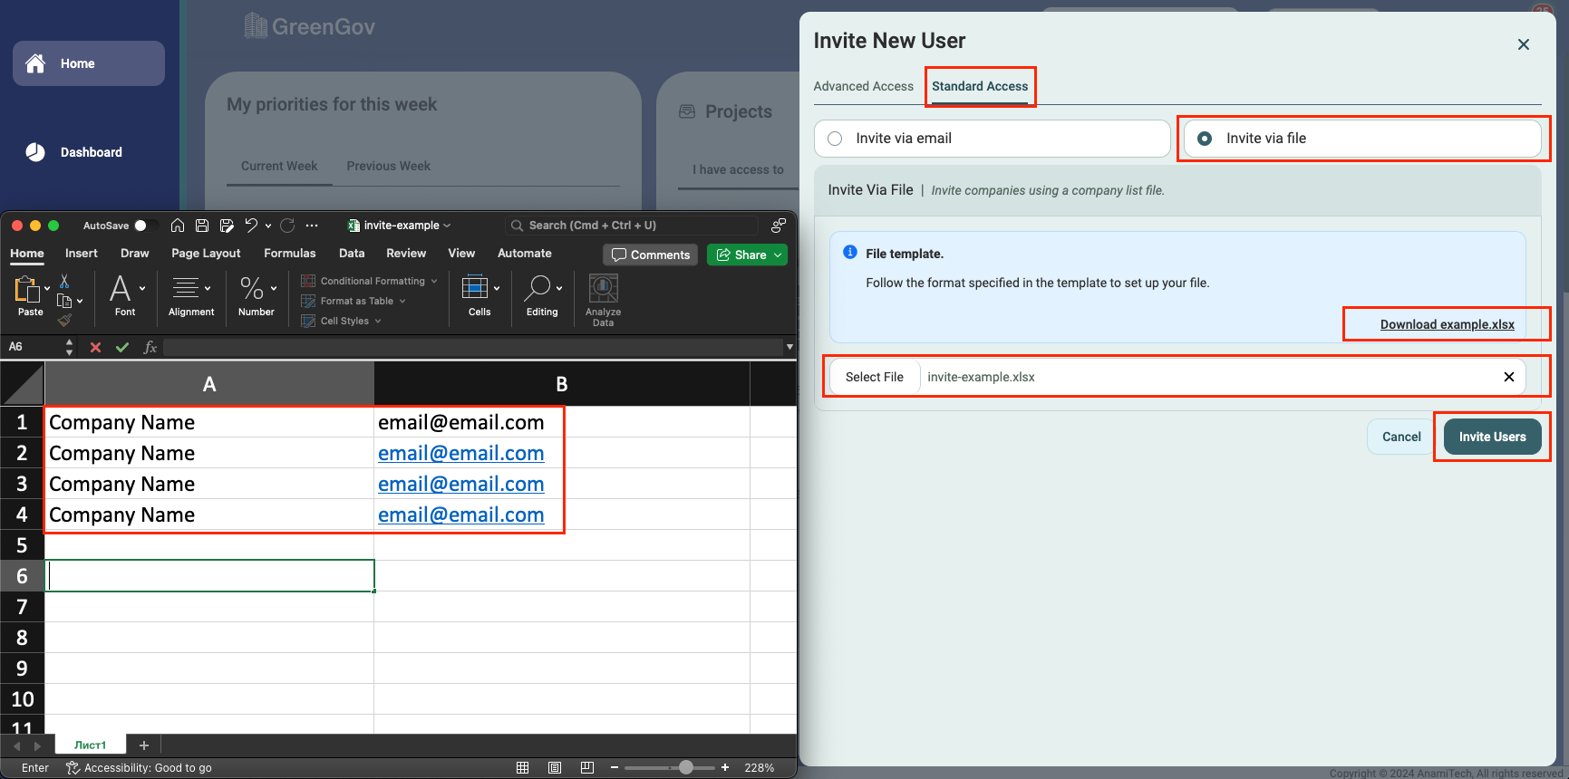Click the Excel search field

[631, 226]
